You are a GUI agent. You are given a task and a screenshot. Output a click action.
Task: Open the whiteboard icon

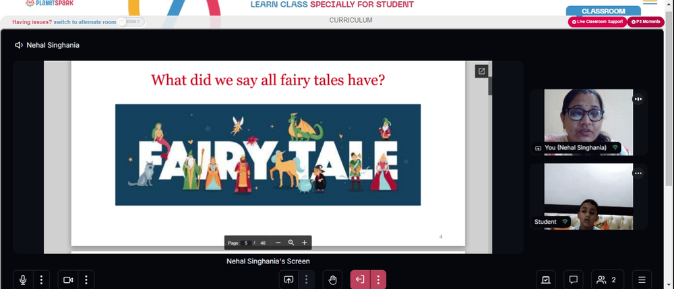(546, 280)
